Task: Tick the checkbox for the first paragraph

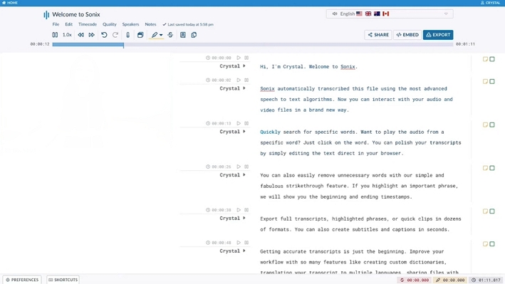Action: (x=492, y=59)
